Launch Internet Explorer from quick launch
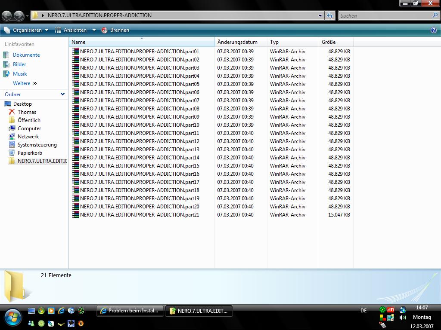Screen dimensions: 441x330 tap(61, 311)
